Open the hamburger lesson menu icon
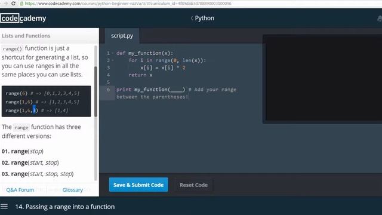 pyautogui.click(x=4, y=207)
